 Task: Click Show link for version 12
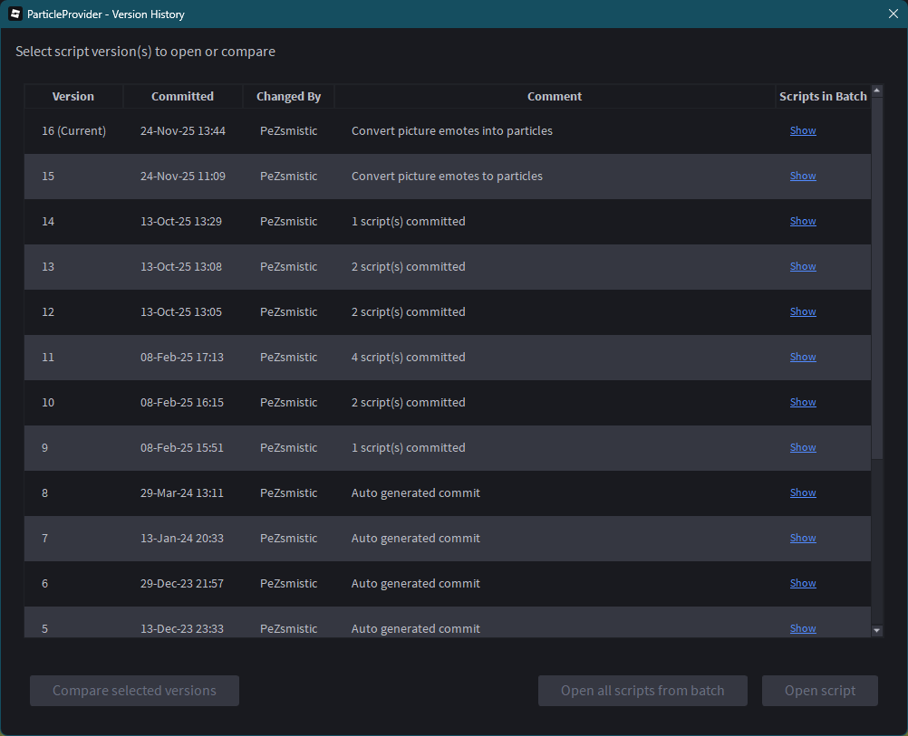pyautogui.click(x=803, y=311)
